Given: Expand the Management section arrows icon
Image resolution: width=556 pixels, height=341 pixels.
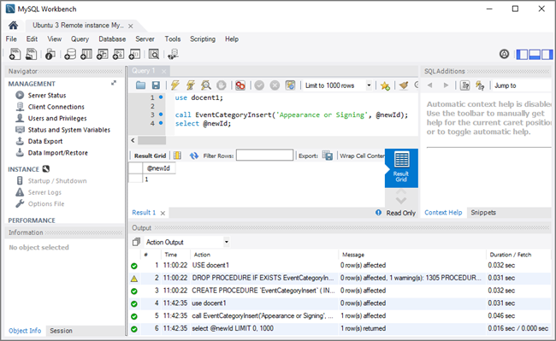Looking at the screenshot, I should (x=114, y=83).
